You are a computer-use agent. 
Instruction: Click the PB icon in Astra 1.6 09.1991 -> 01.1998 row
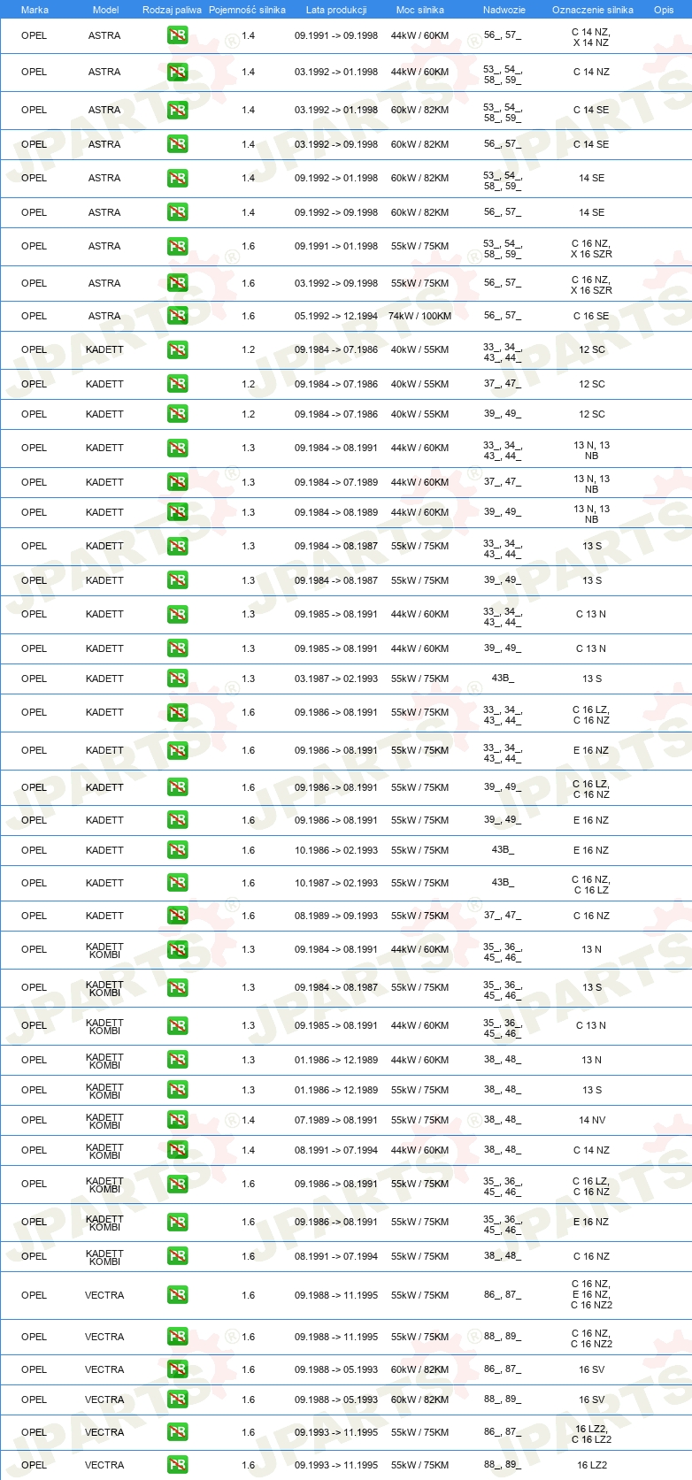tap(177, 247)
